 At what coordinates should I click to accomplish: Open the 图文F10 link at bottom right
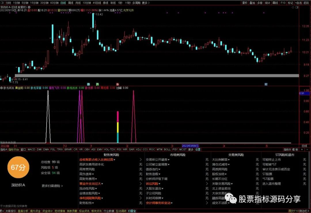pyautogui.click(x=293, y=211)
